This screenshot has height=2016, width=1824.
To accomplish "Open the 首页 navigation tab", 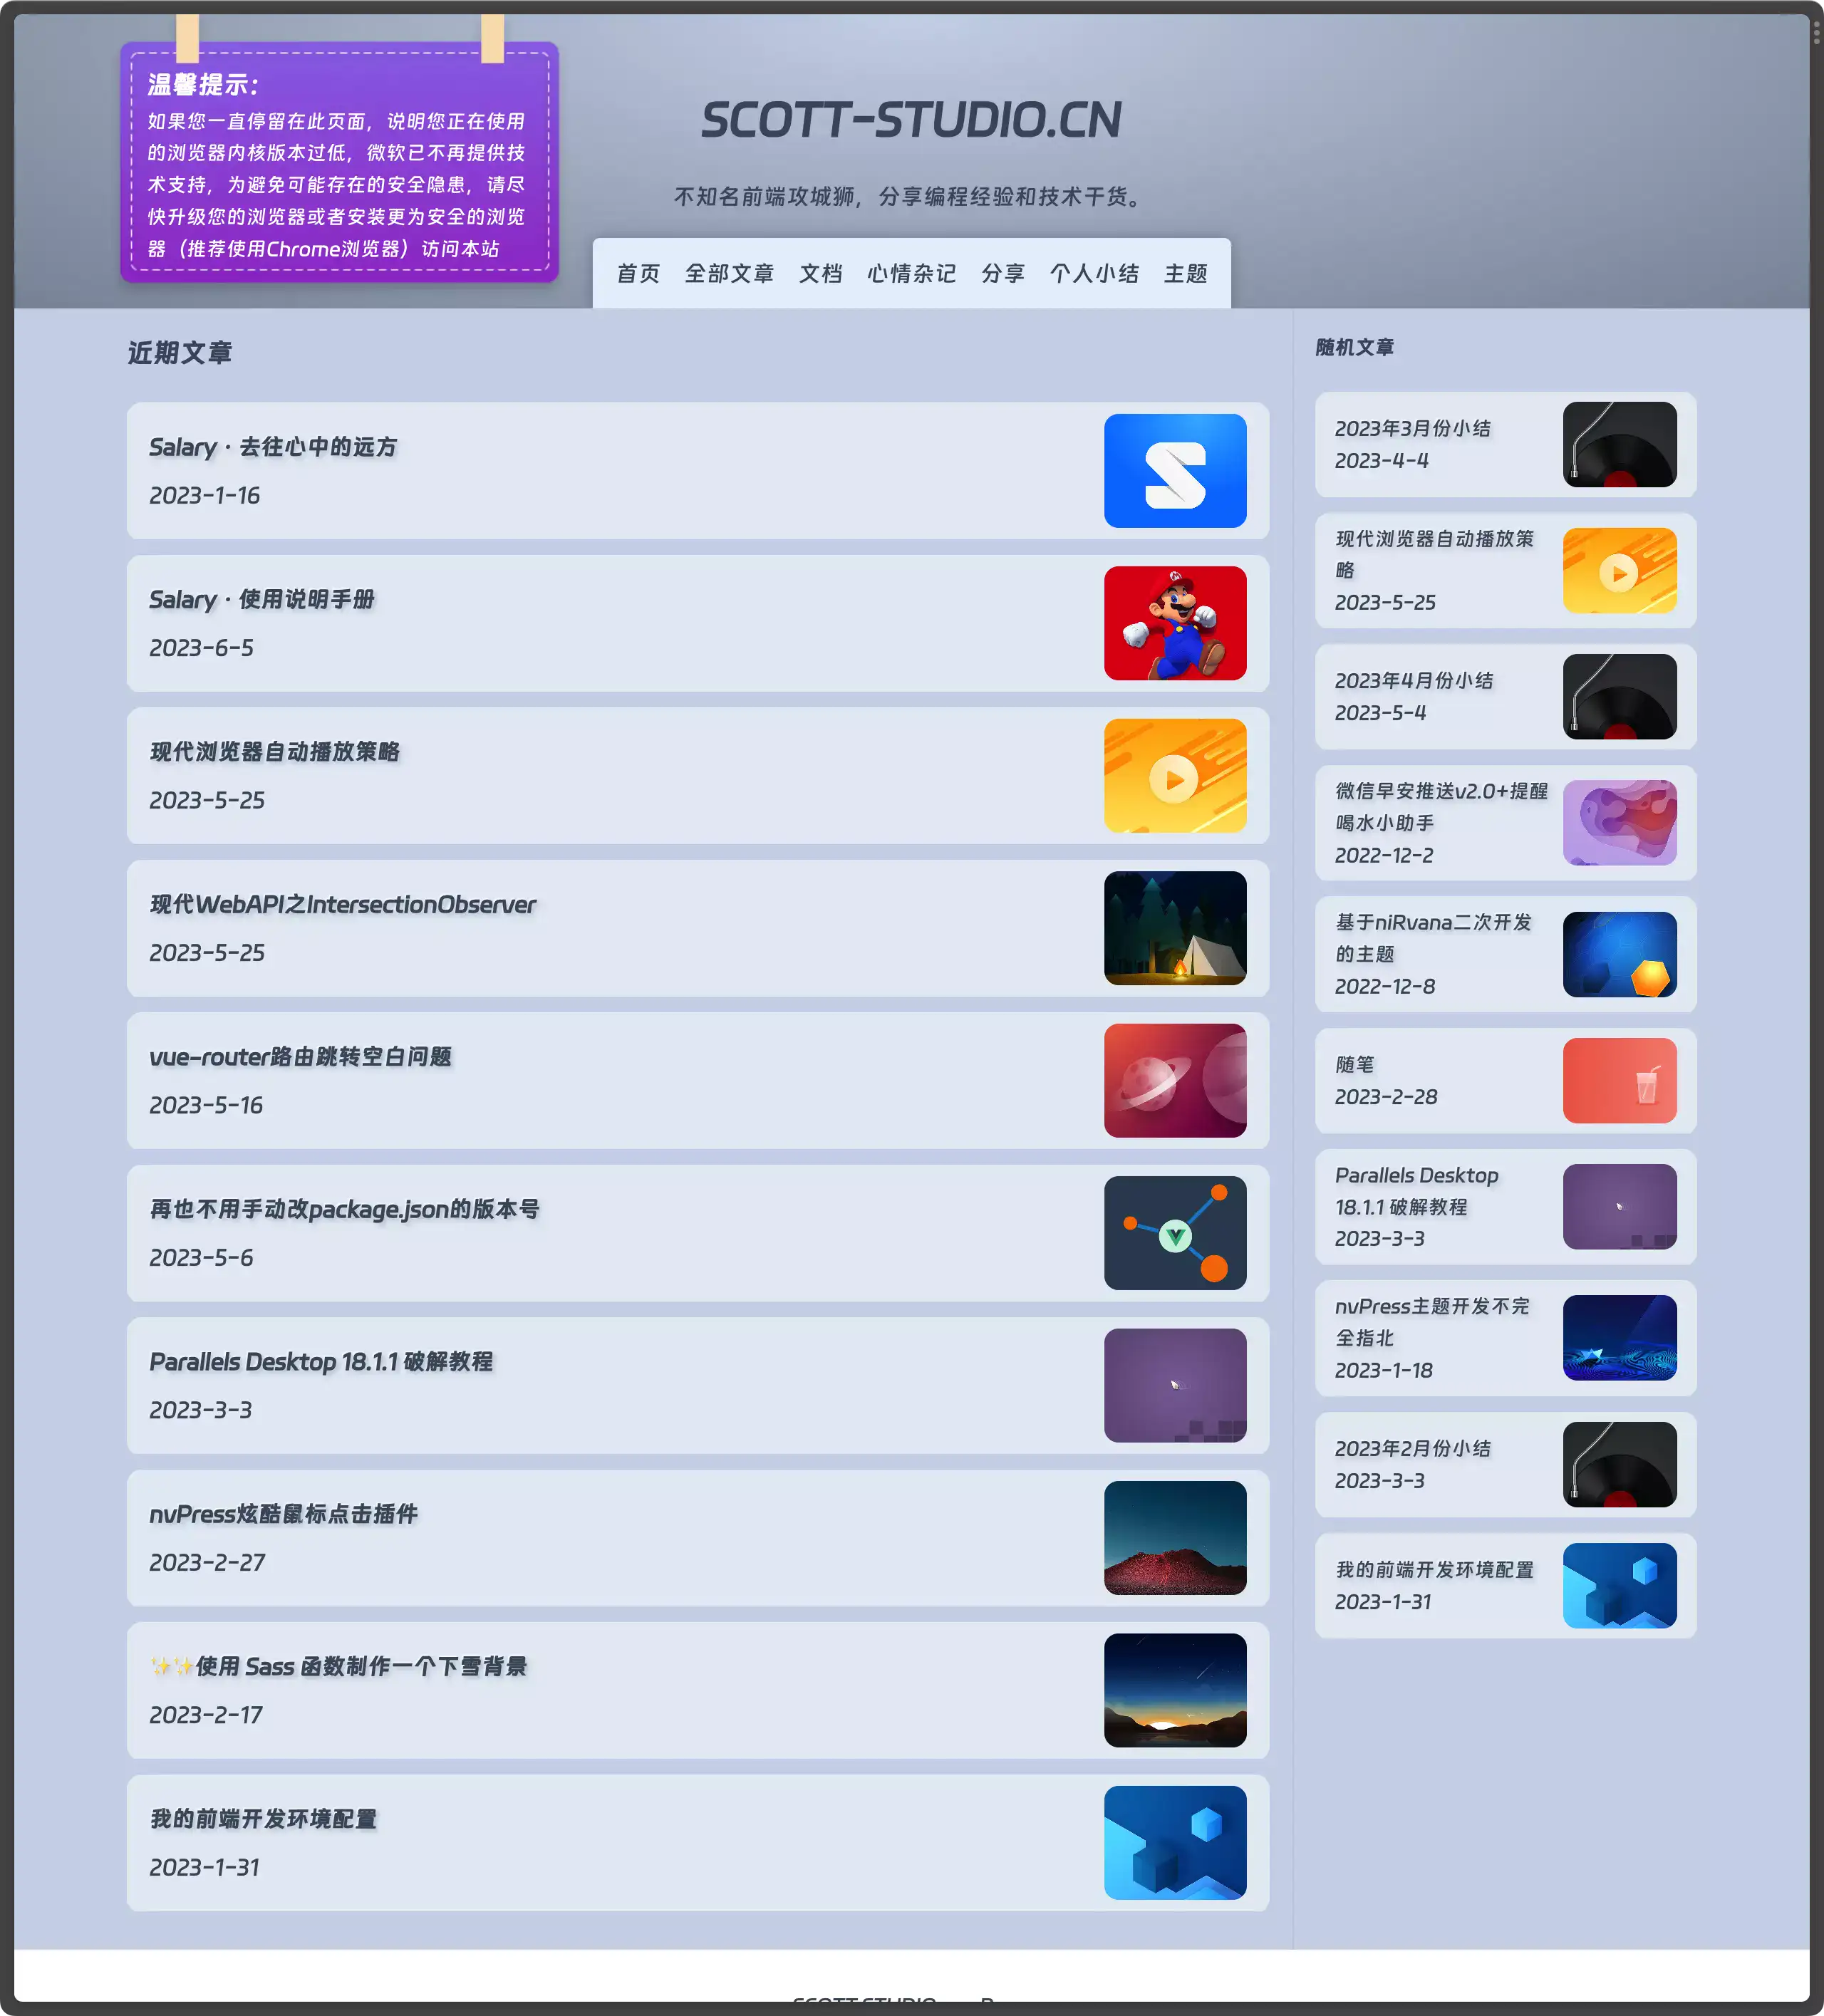I will pos(638,274).
